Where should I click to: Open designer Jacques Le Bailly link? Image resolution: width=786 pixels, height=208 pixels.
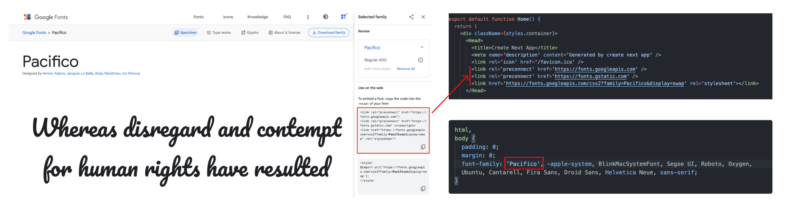pyautogui.click(x=80, y=73)
